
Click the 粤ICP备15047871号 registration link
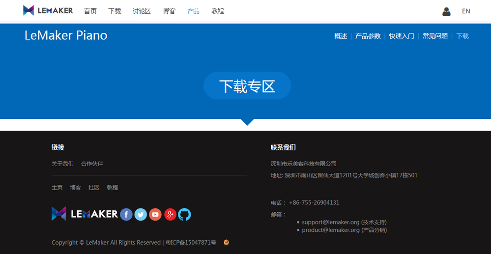pyautogui.click(x=191, y=243)
